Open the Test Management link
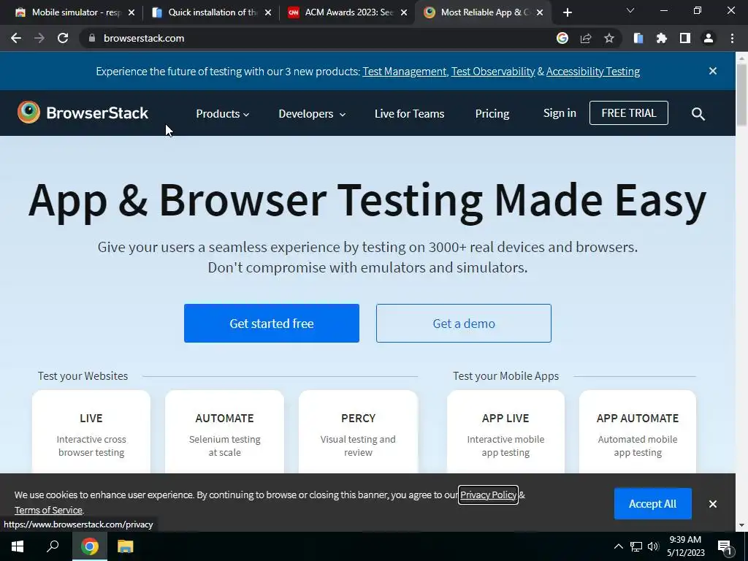Viewport: 748px width, 561px height. point(405,71)
